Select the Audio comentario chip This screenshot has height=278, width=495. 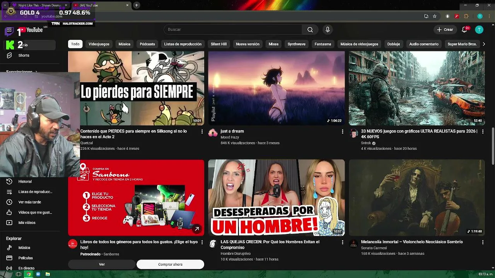424,44
